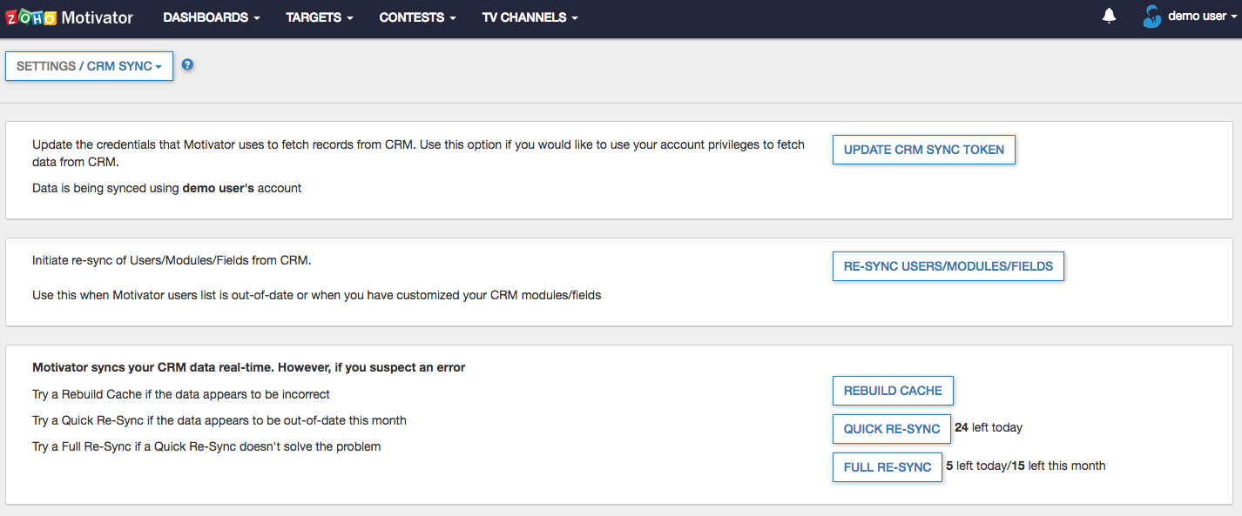Trigger the Full Re-Sync button
This screenshot has height=516, width=1242.
click(x=887, y=467)
